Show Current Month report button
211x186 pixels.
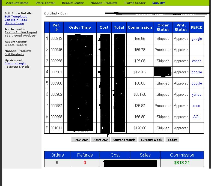[124, 140]
